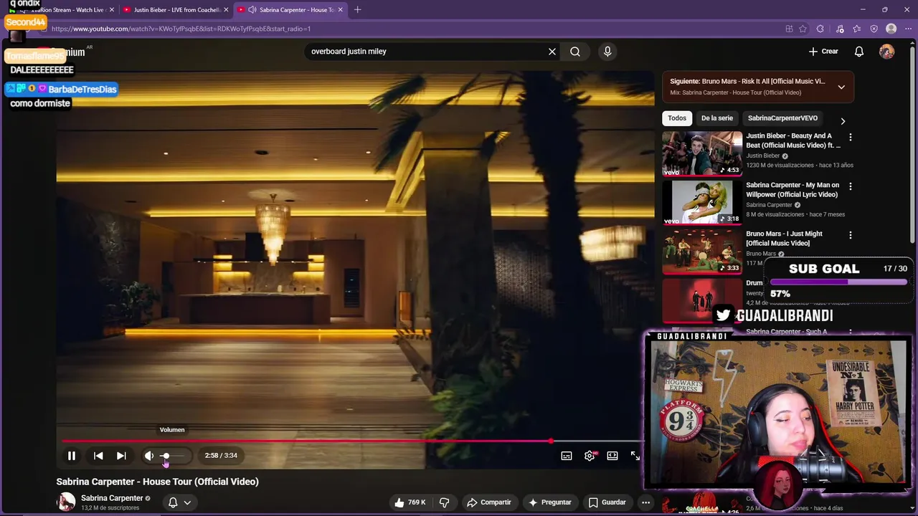The width and height of the screenshot is (918, 516).
Task: Expand the Siguiente mix playlist chevron
Action: pos(841,87)
